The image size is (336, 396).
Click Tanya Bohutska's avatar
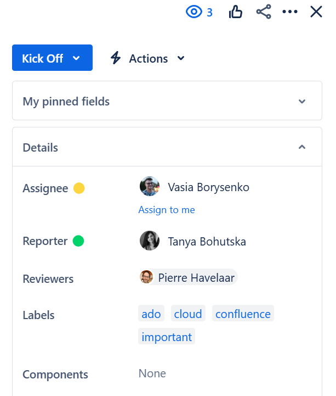point(150,241)
